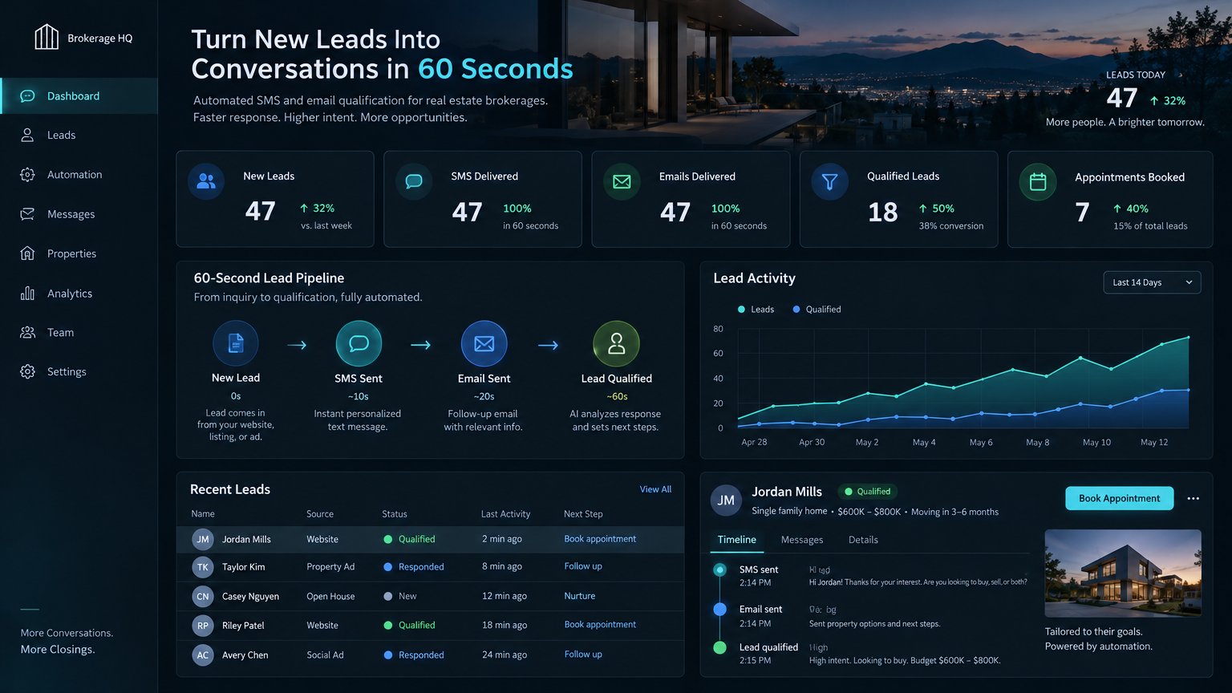Viewport: 1232px width, 693px height.
Task: Toggle the Qualified series in chart legend
Action: coord(817,310)
